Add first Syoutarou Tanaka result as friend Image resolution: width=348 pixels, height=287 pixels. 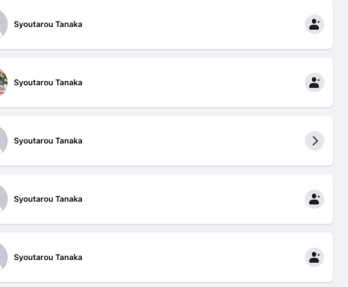click(x=315, y=24)
